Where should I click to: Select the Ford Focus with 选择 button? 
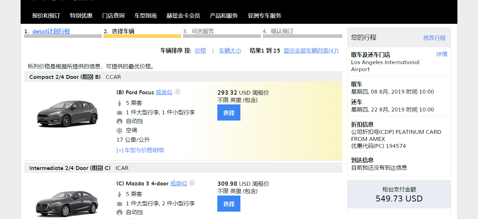pyautogui.click(x=229, y=113)
